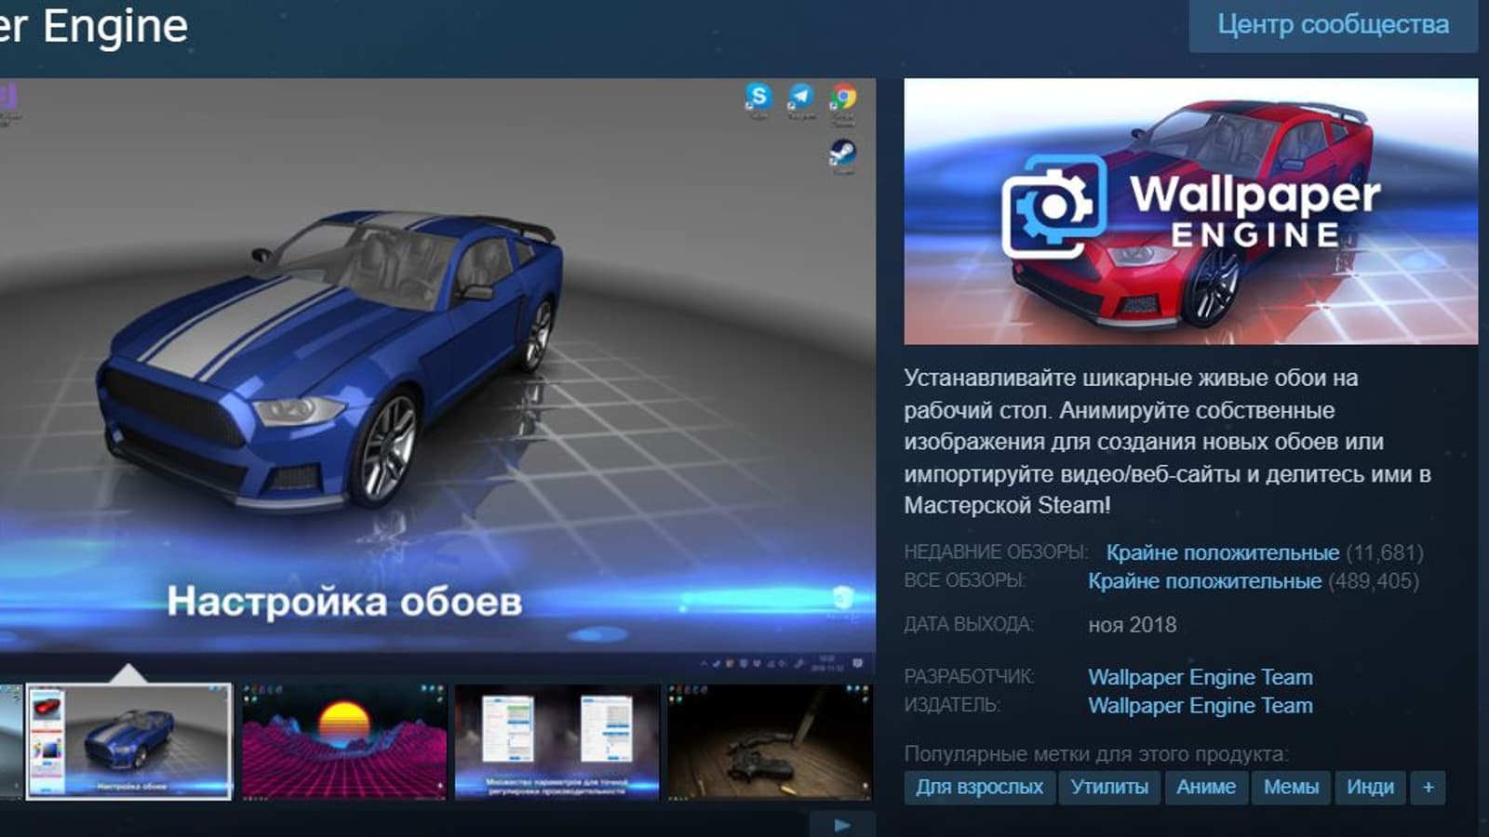This screenshot has height=837, width=1489.
Task: Select the blue car thumbnail labeled Настройка обоев
Action: coord(128,741)
